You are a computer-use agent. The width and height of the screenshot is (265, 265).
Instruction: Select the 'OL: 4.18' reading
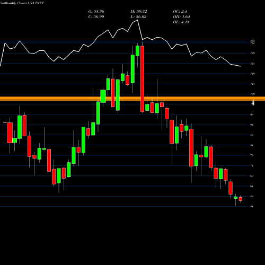pos(181,22)
